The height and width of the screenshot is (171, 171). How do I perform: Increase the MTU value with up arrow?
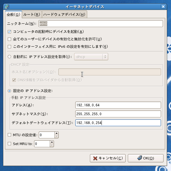pyautogui.click(x=57, y=133)
